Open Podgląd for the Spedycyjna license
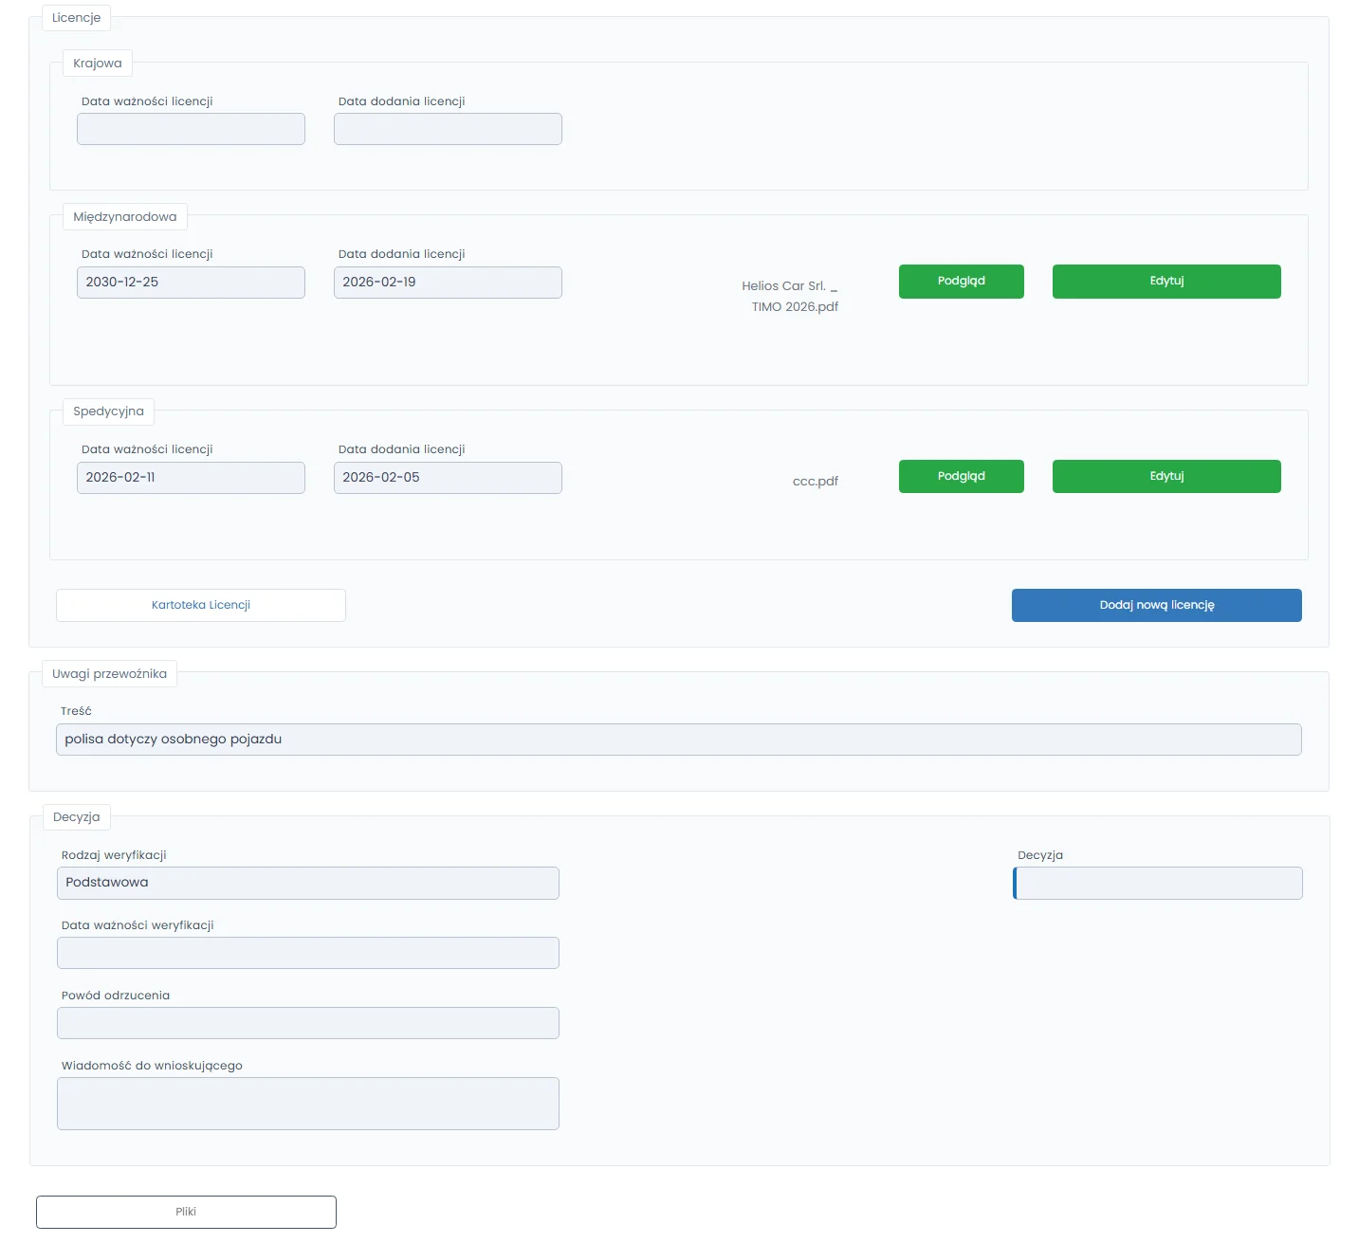1358x1243 pixels. 961,477
